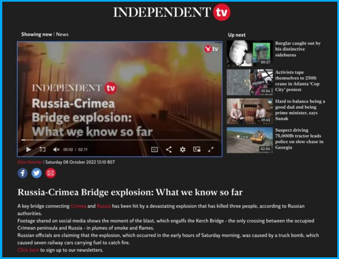
Task: Share article on Twitter
Action: click(x=37, y=173)
